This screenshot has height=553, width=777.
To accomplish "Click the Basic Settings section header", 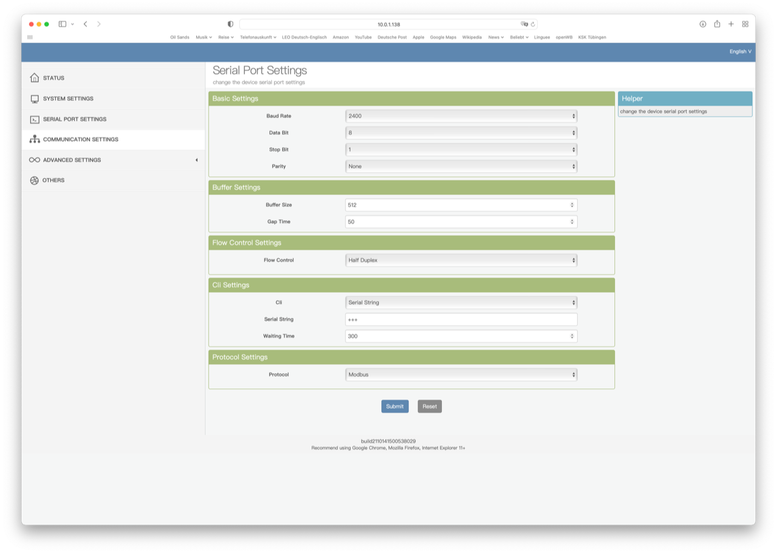I will click(x=412, y=98).
